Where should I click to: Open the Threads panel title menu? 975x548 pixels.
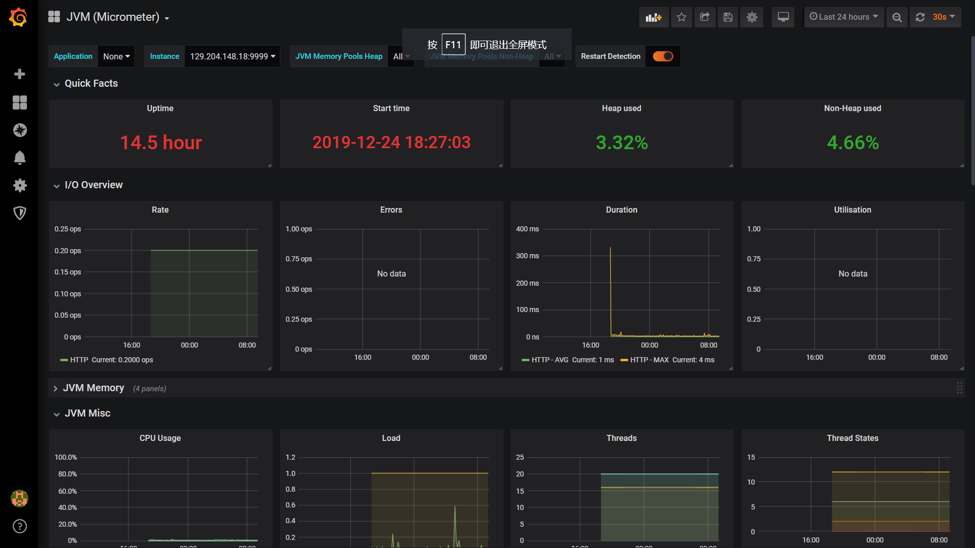pyautogui.click(x=622, y=438)
